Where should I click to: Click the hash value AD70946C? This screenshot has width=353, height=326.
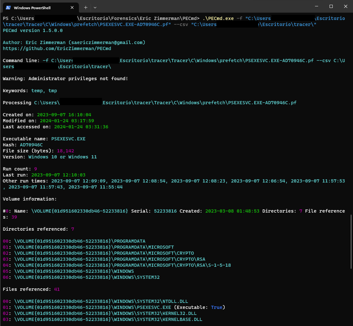pos(31,145)
